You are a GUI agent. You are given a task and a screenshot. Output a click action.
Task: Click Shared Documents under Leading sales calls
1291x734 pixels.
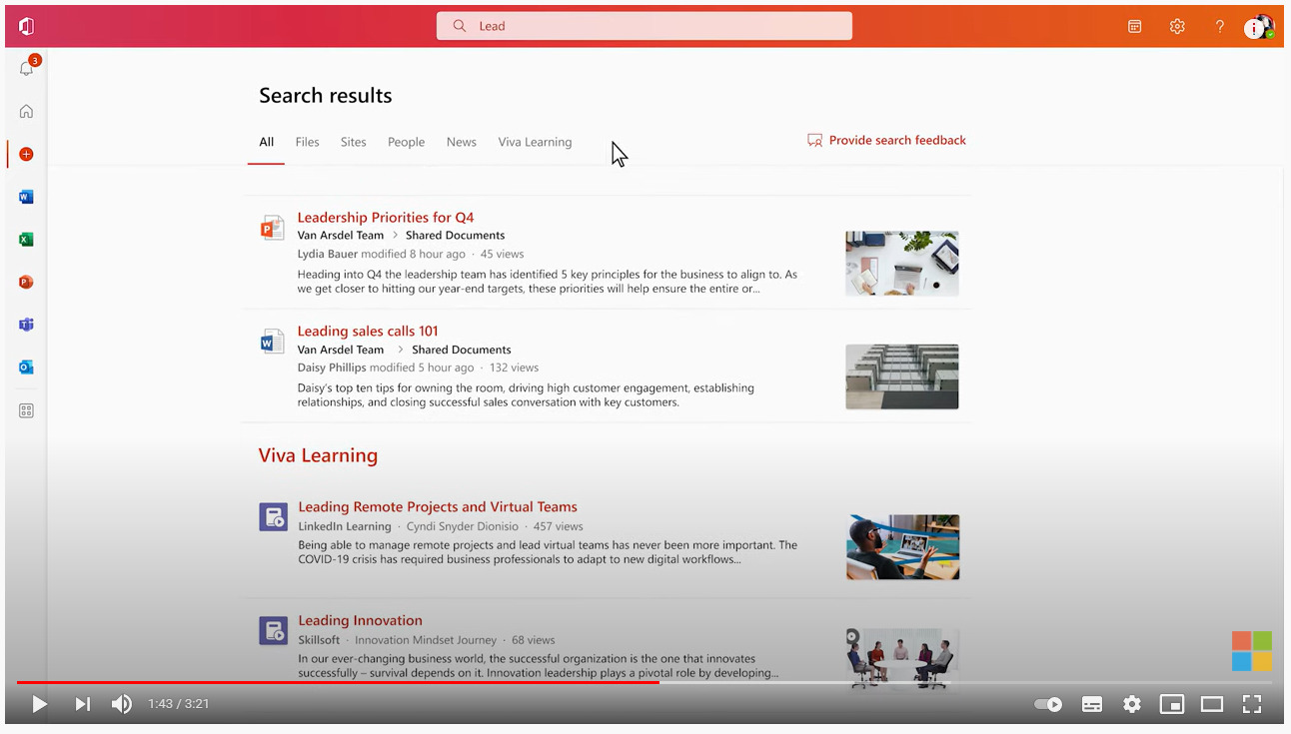[x=462, y=351]
